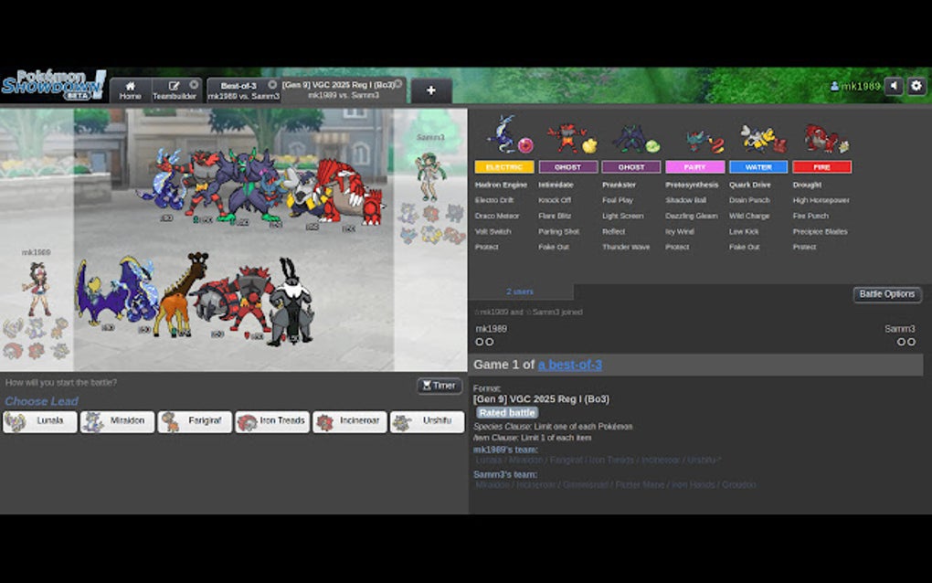This screenshot has height=583, width=932.
Task: Close the Teambuilder tab
Action: [x=194, y=85]
